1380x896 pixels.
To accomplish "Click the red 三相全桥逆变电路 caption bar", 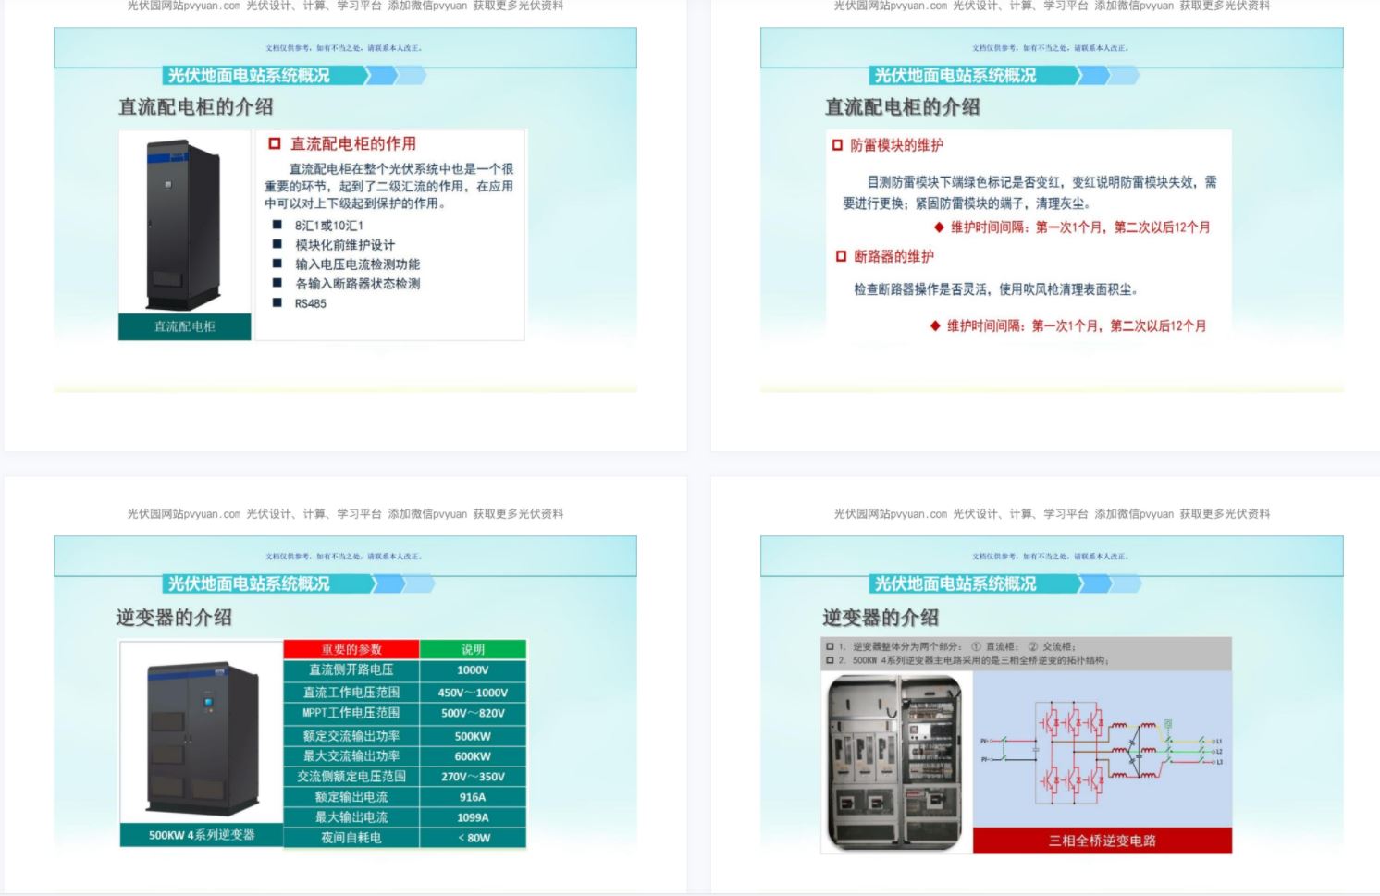I will (x=1102, y=841).
